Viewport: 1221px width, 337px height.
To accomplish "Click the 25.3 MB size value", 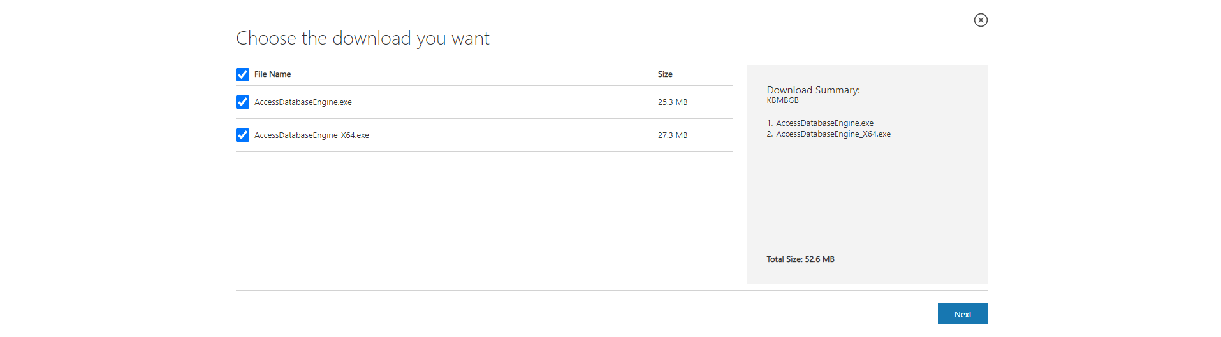I will tap(672, 102).
